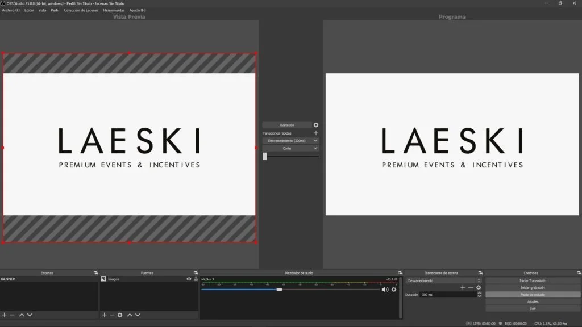Move the scene up in the Escenas list
Viewport: 582px width, 327px height.
22,315
